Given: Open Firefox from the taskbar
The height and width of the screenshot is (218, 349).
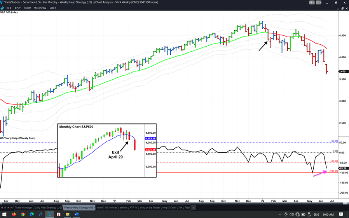Looking at the screenshot, I should coord(14,214).
